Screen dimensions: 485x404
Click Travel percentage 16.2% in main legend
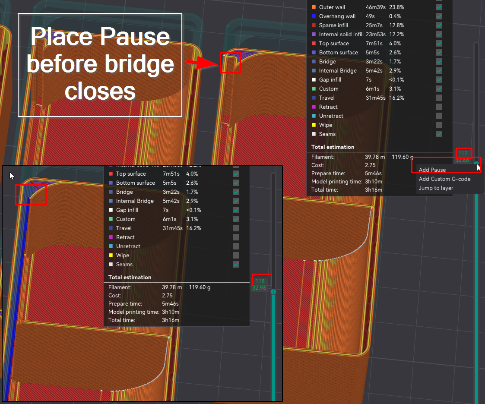(396, 98)
